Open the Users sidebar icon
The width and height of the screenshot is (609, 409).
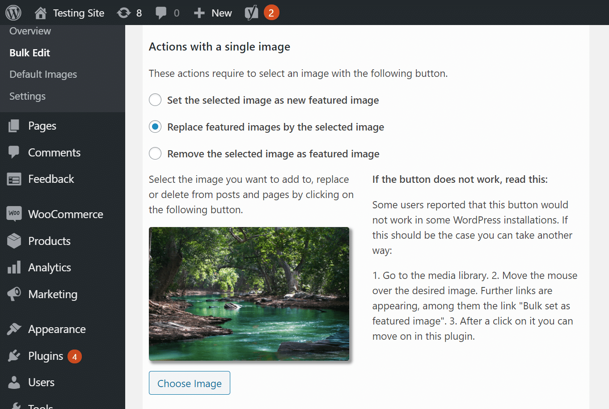click(14, 382)
